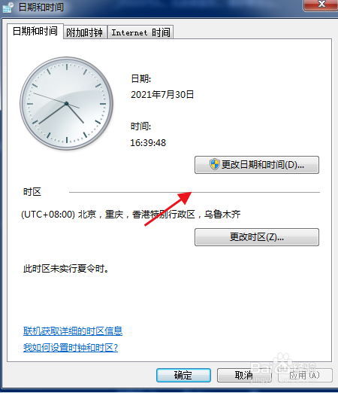Open the 我如何设置时钟和时区? help link

pyautogui.click(x=71, y=348)
